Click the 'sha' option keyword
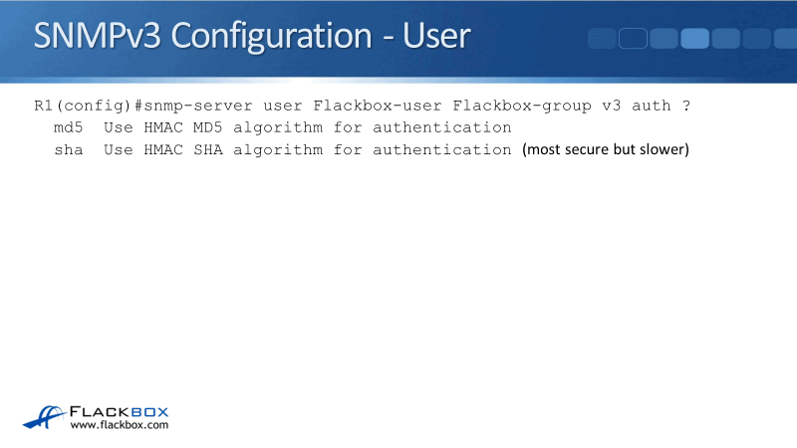Viewport: 797px width, 448px height. click(69, 149)
